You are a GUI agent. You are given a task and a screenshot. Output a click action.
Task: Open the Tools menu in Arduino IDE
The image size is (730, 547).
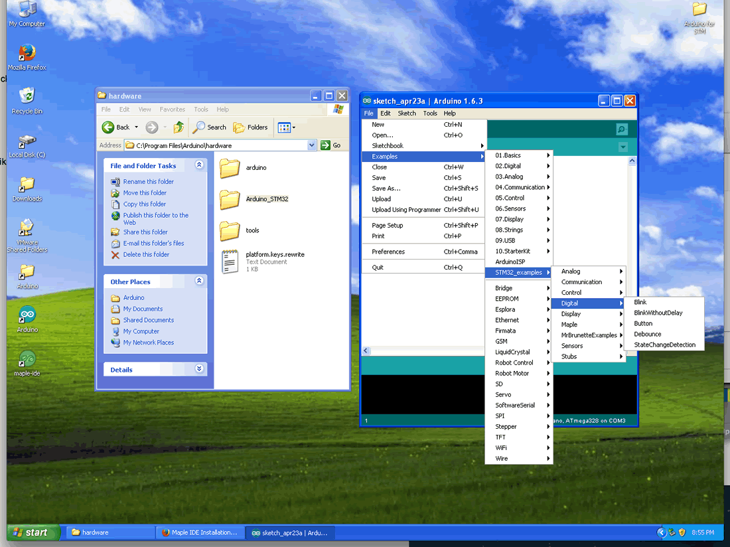[430, 113]
